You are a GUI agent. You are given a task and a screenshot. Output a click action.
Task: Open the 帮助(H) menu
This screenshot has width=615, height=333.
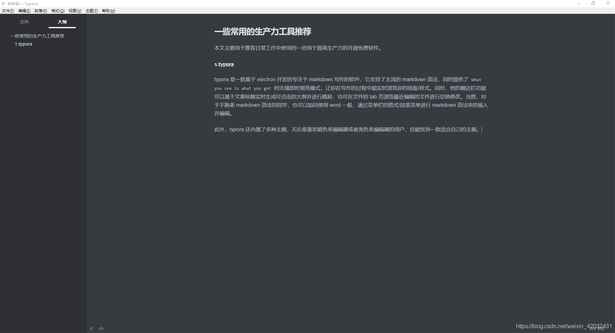tap(108, 11)
